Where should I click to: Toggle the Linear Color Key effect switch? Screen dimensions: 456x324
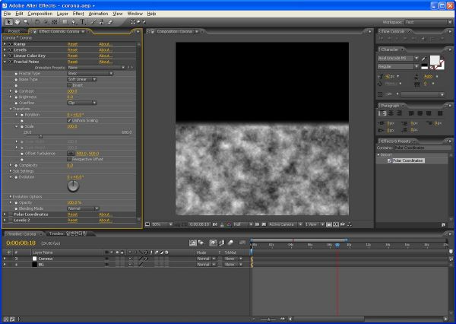pyautogui.click(x=11, y=56)
